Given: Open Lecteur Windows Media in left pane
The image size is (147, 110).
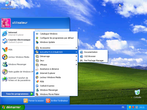Looking at the screenshot, I should coord(18,57).
